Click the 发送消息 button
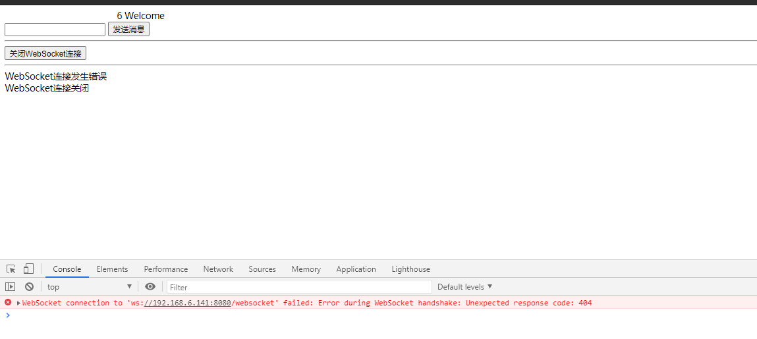The image size is (757, 339). point(129,30)
